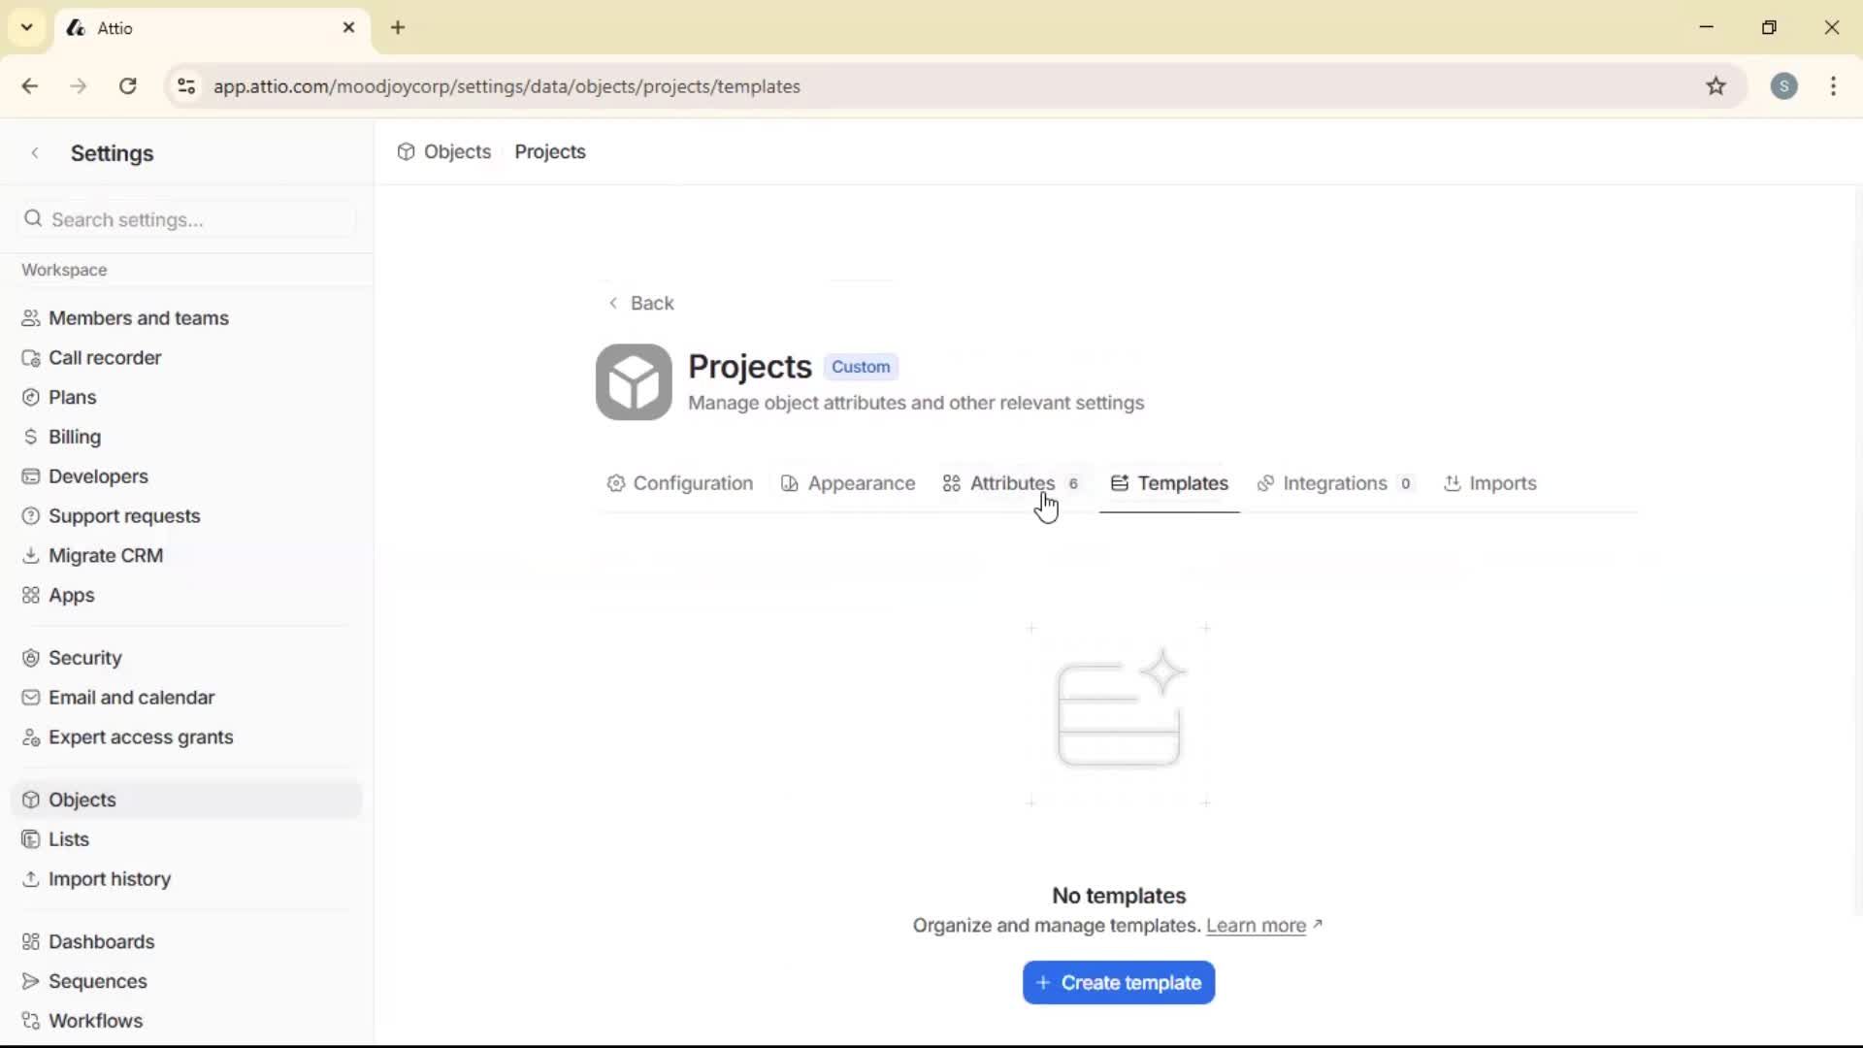
Task: Open the Dashboards section
Action: tap(102, 941)
